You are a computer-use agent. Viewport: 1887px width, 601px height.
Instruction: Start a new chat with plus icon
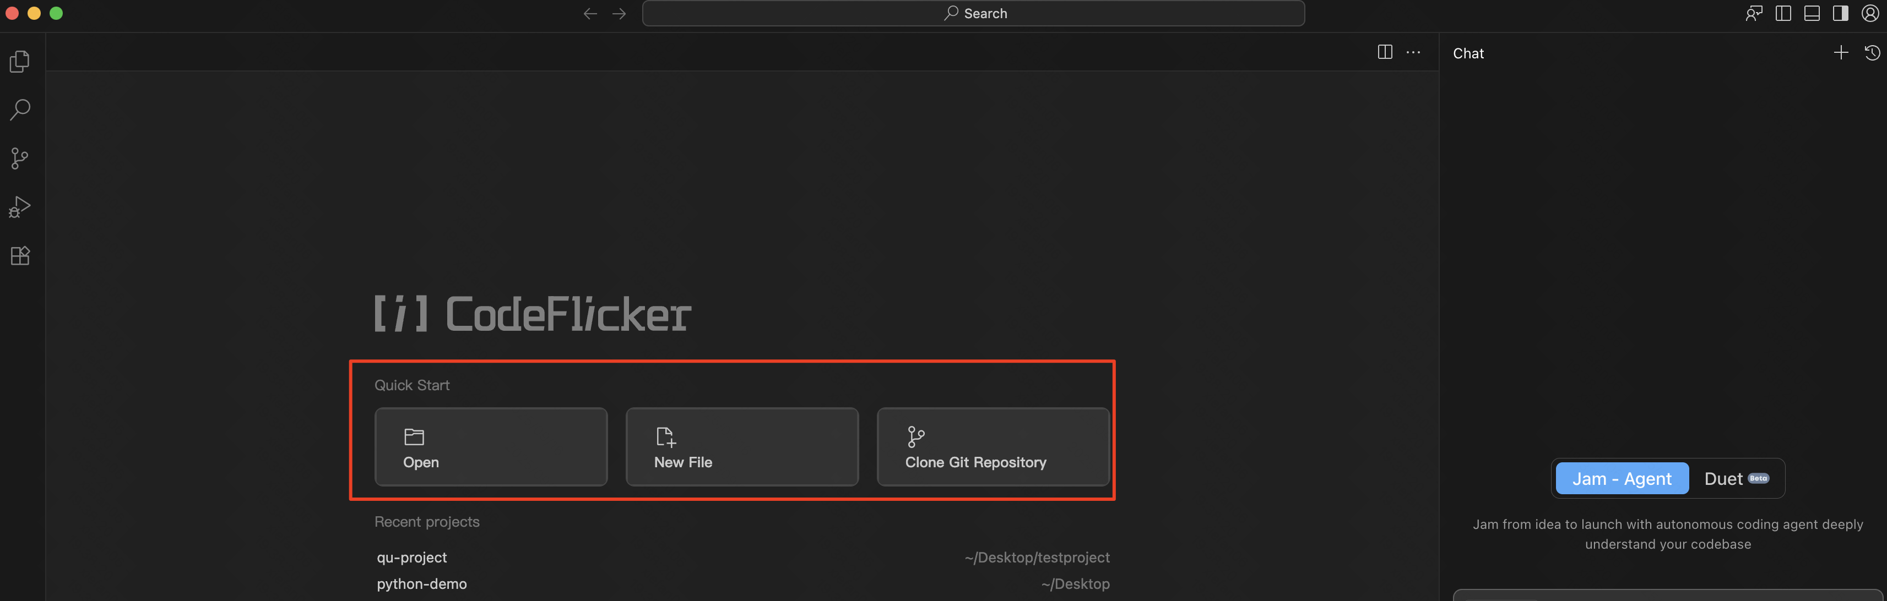point(1840,53)
